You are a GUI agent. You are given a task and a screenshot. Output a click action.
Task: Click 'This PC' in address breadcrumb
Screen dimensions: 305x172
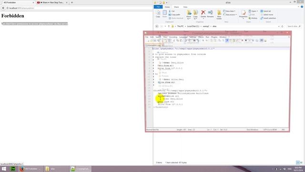pyautogui.click(x=180, y=26)
